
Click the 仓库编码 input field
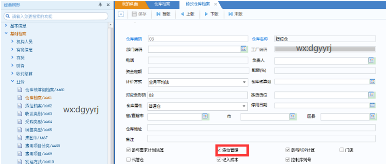pyautogui.click(x=198, y=39)
